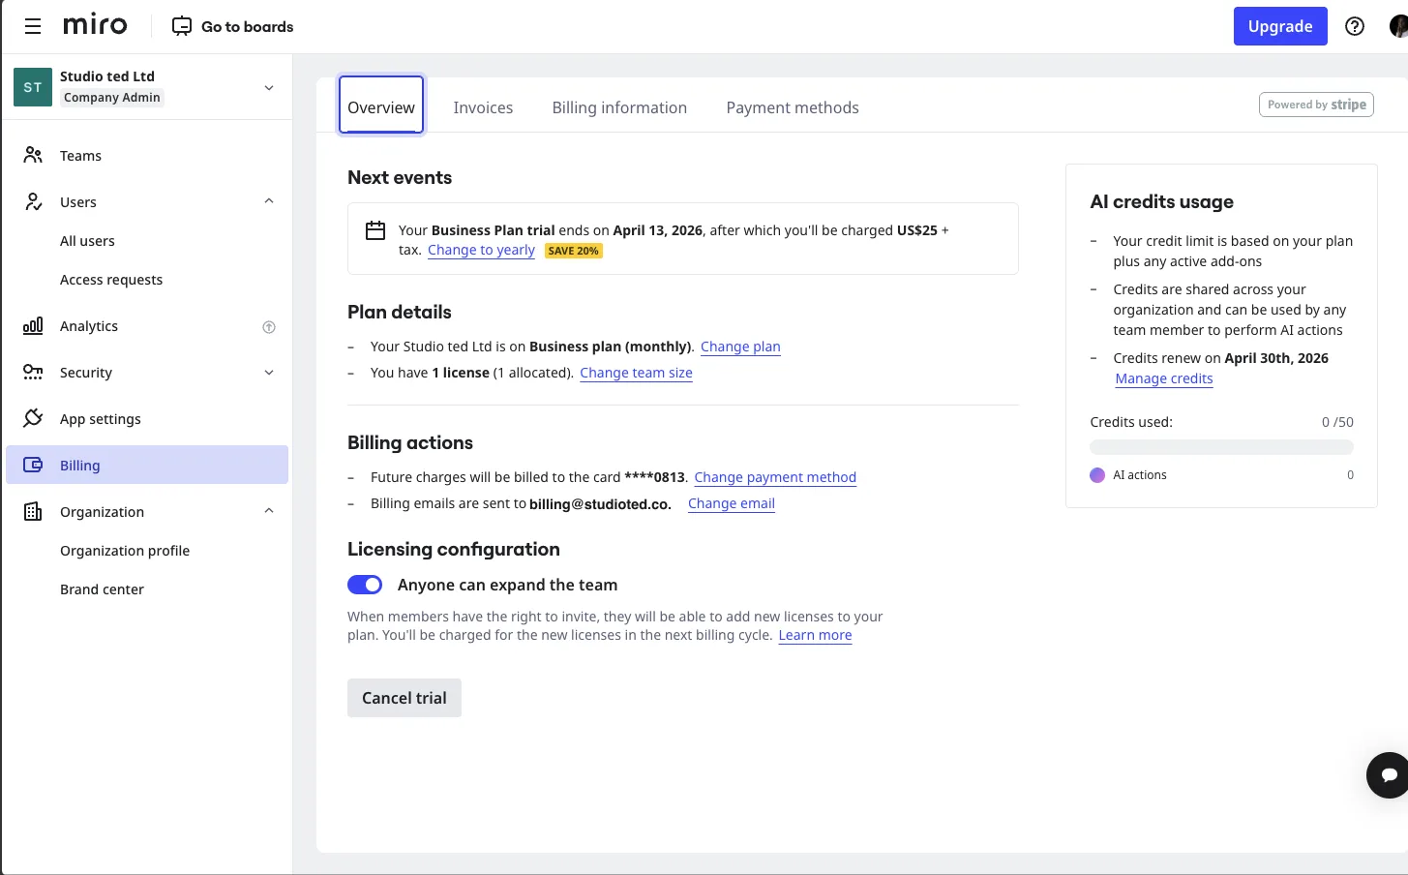Click the Change plan link
The image size is (1408, 875).
pyautogui.click(x=740, y=347)
